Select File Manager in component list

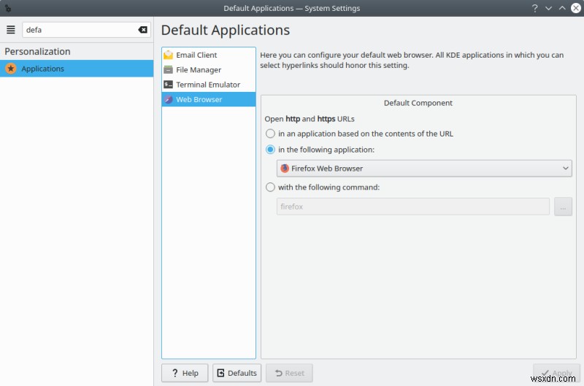[209, 69]
